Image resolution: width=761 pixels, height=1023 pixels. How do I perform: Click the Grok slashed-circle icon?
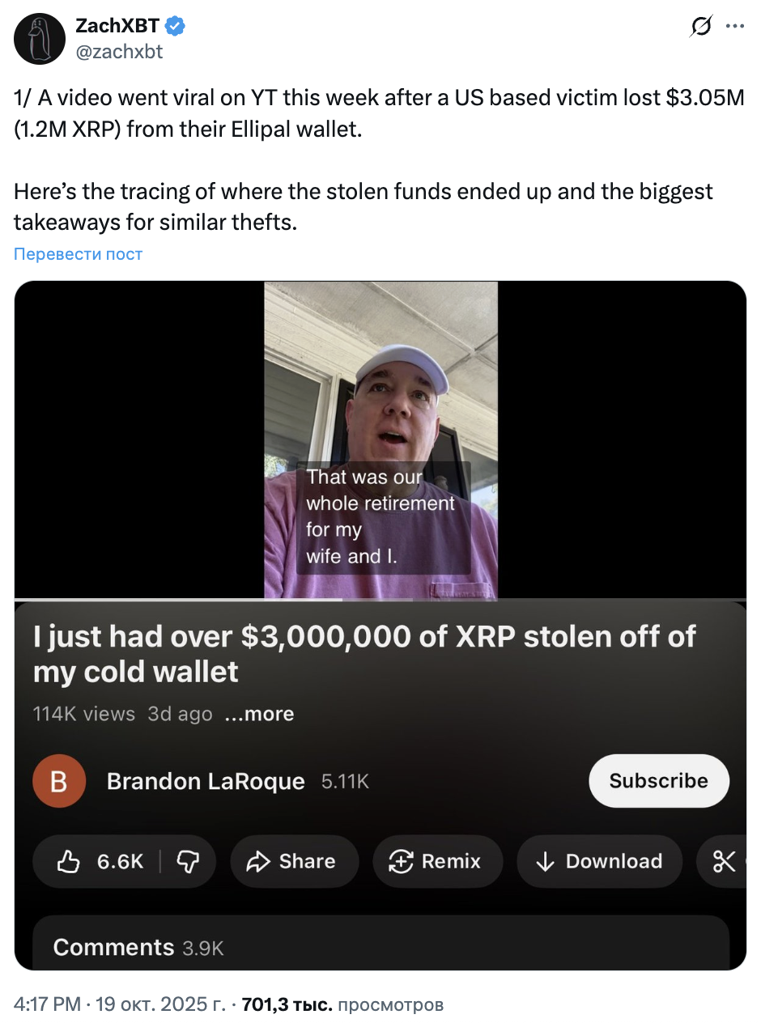(x=700, y=27)
